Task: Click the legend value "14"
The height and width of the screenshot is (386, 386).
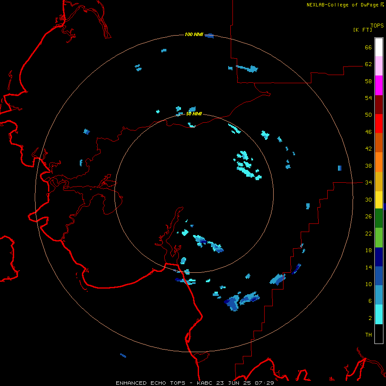Action: (368, 267)
